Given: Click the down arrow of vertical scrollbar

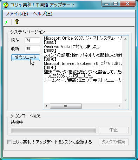Looking at the screenshot, I should click(125, 100).
